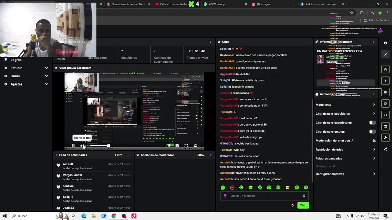Toggle chat bubble widget in right toolbar

tap(386, 104)
